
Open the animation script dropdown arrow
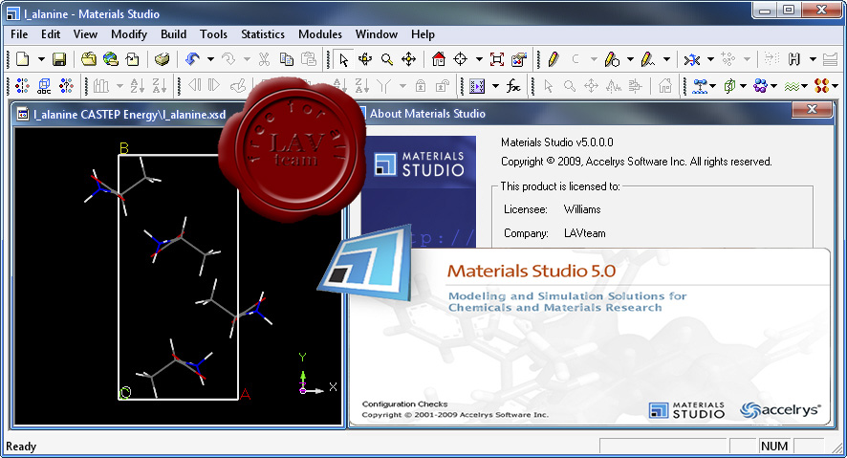(x=495, y=86)
